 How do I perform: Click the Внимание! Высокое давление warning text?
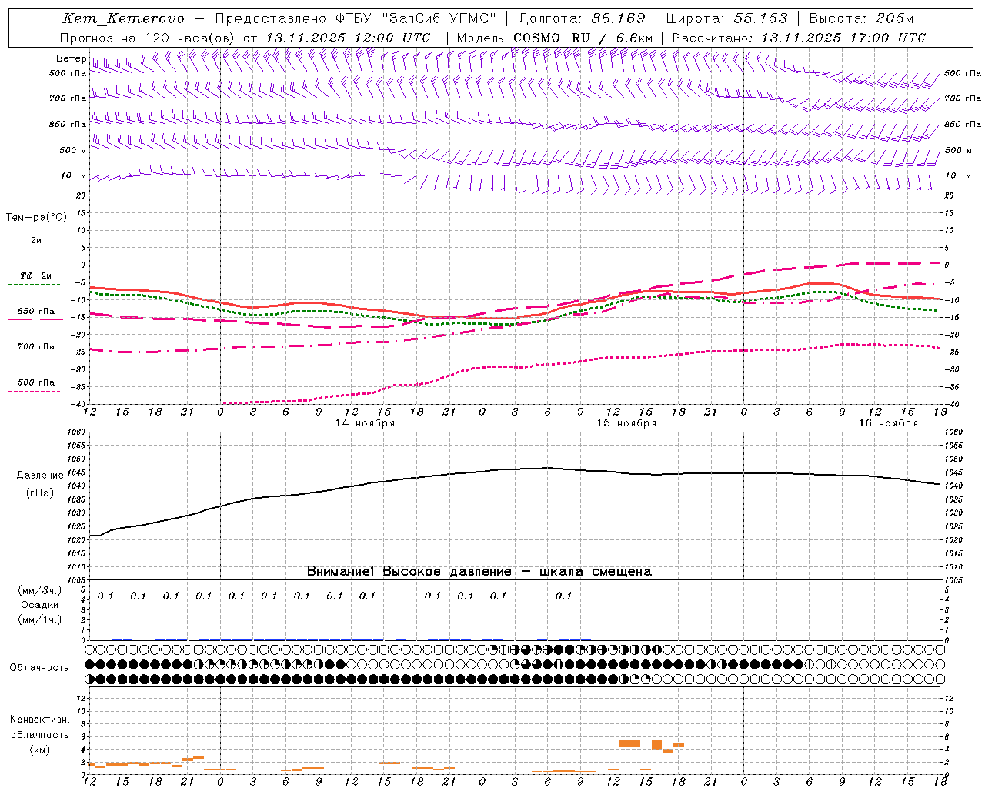(479, 571)
